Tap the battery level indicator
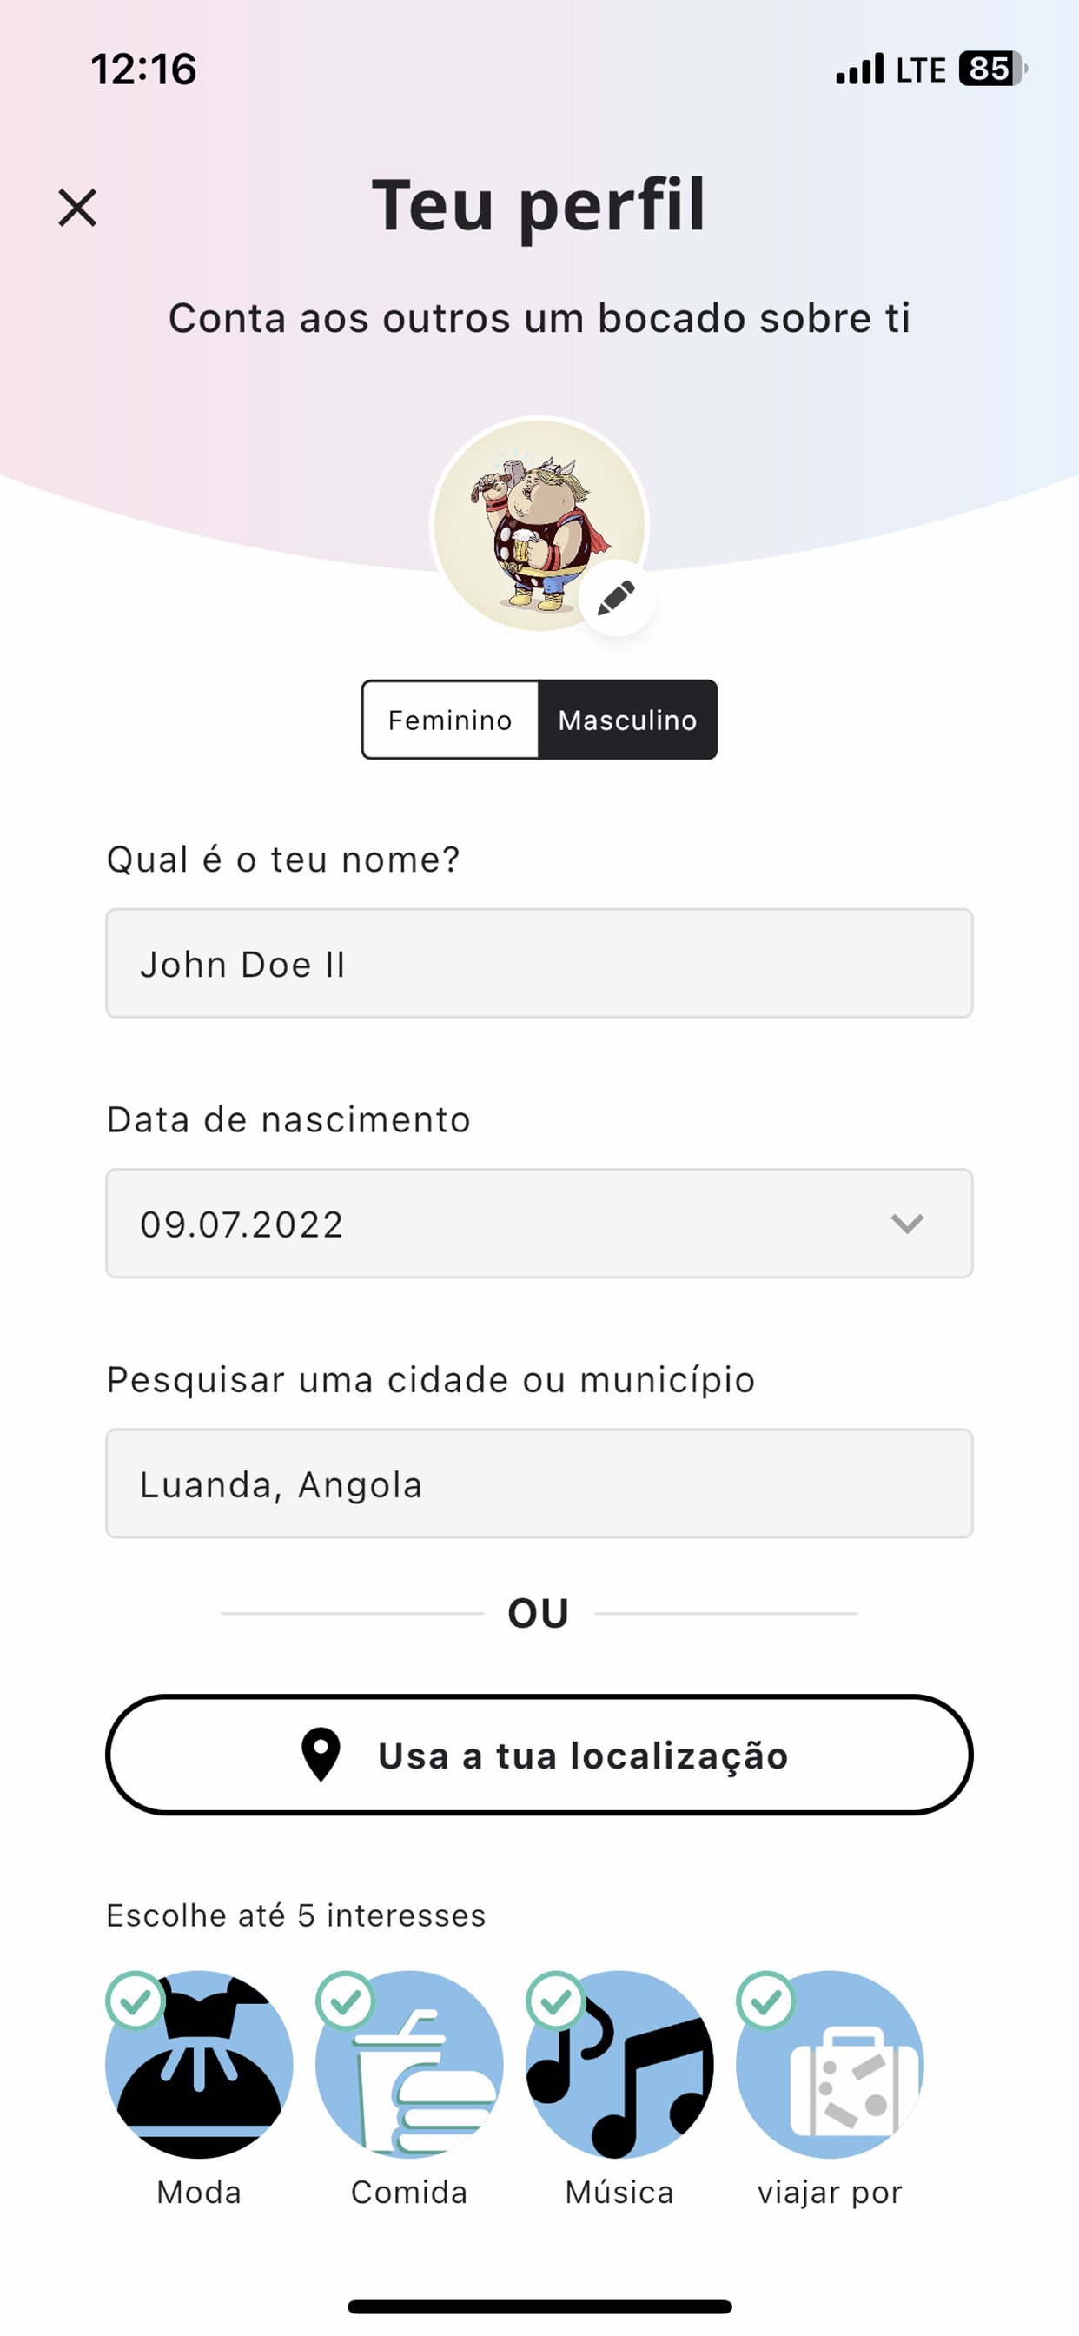 [x=993, y=69]
